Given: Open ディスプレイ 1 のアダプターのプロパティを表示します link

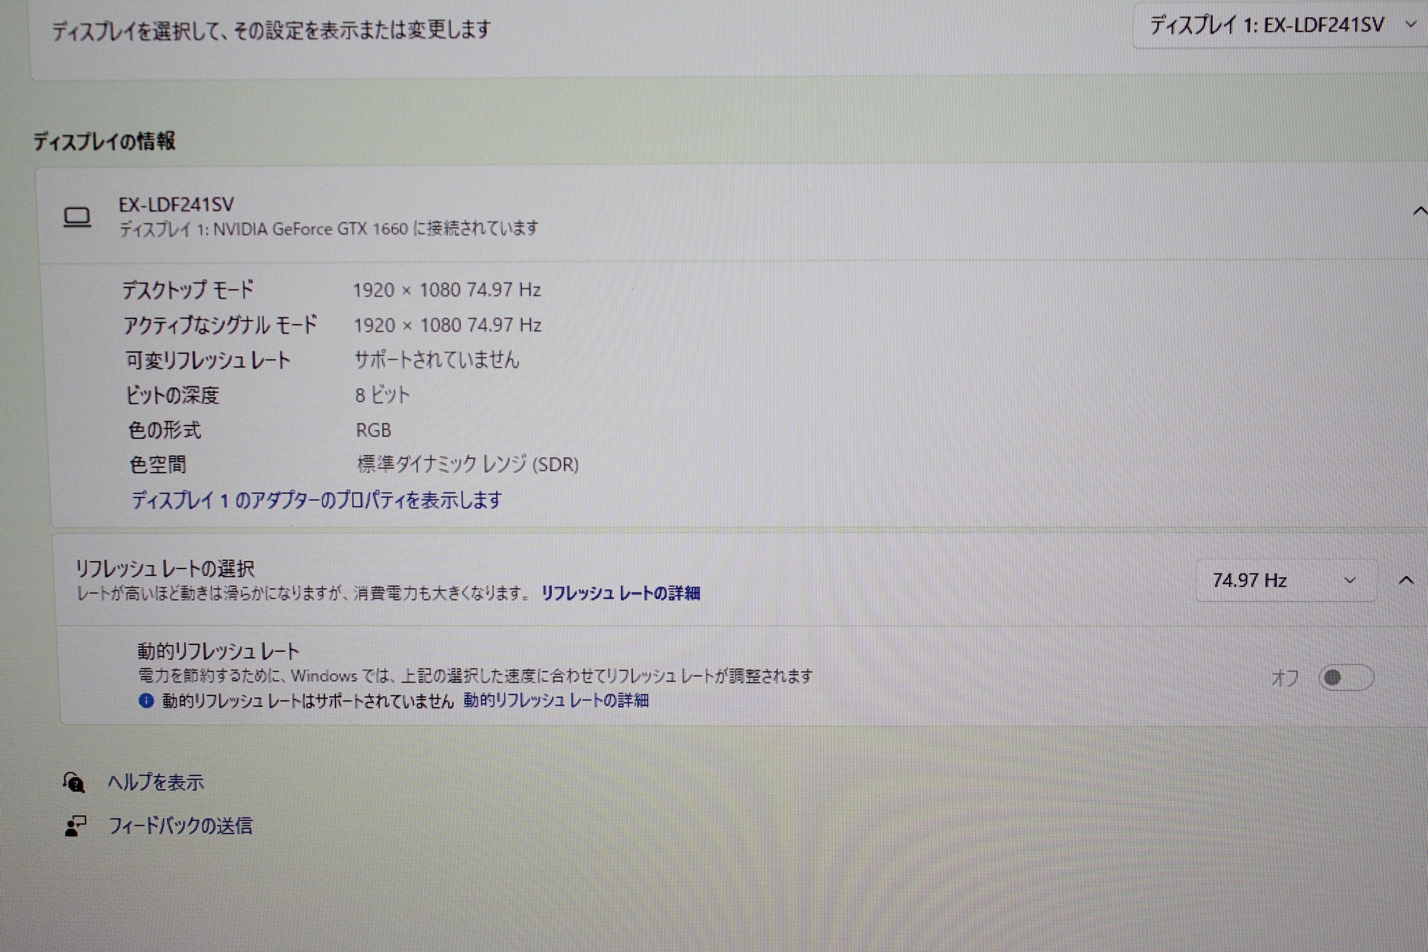Looking at the screenshot, I should 317,500.
